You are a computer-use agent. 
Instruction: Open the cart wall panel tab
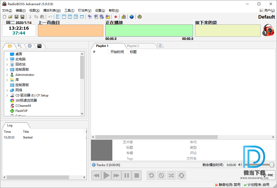tap(39, 46)
